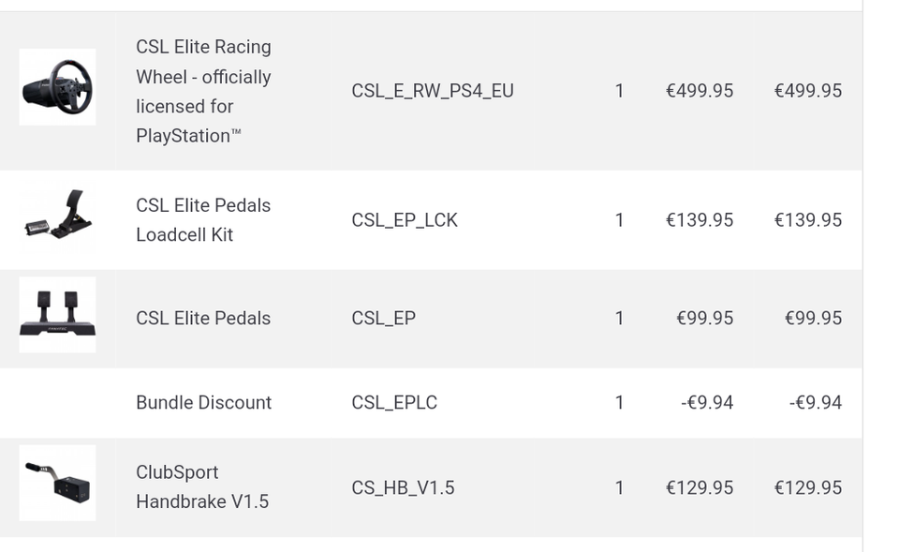Click the rightmost €499.95 amount

(807, 91)
